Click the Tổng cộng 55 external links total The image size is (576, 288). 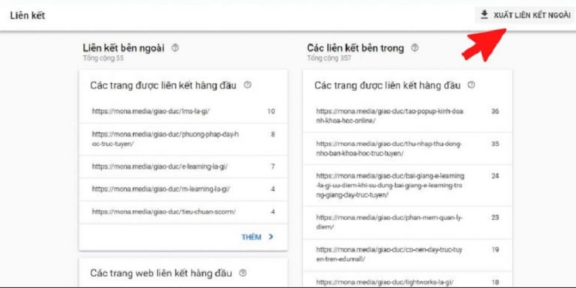point(103,58)
